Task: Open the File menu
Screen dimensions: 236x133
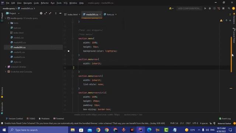Action: 7,3
